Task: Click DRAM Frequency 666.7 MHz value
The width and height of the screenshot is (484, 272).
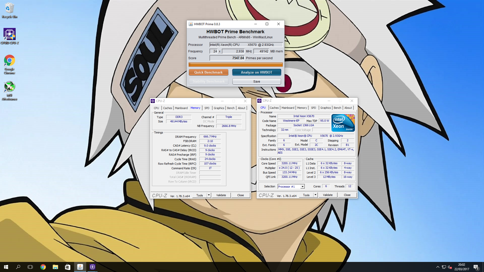Action: click(x=210, y=137)
